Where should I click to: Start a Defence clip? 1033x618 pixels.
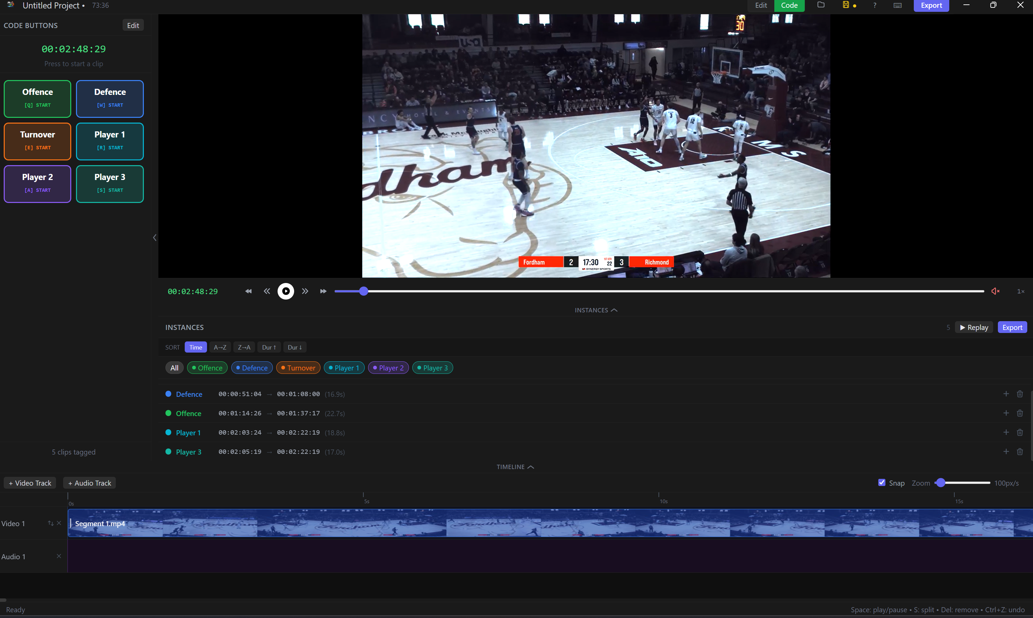click(x=110, y=99)
